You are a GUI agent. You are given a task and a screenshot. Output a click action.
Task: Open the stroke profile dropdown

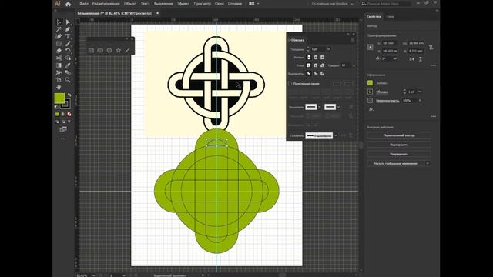pyautogui.click(x=336, y=135)
